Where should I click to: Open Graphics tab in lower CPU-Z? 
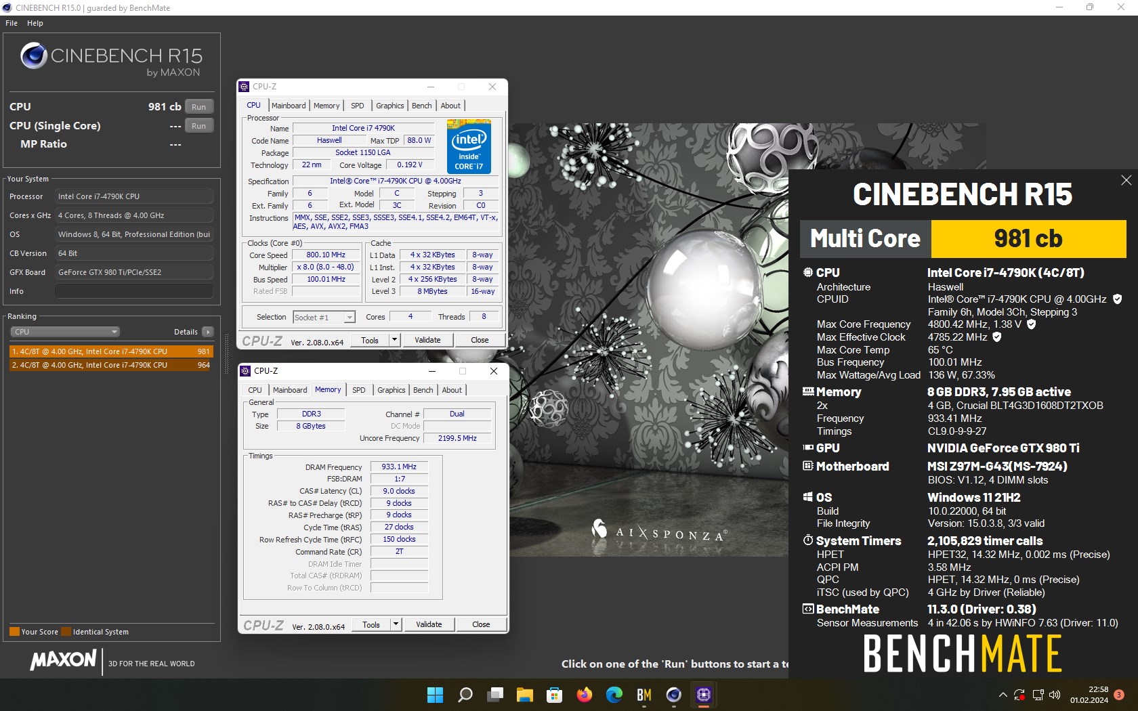point(392,390)
